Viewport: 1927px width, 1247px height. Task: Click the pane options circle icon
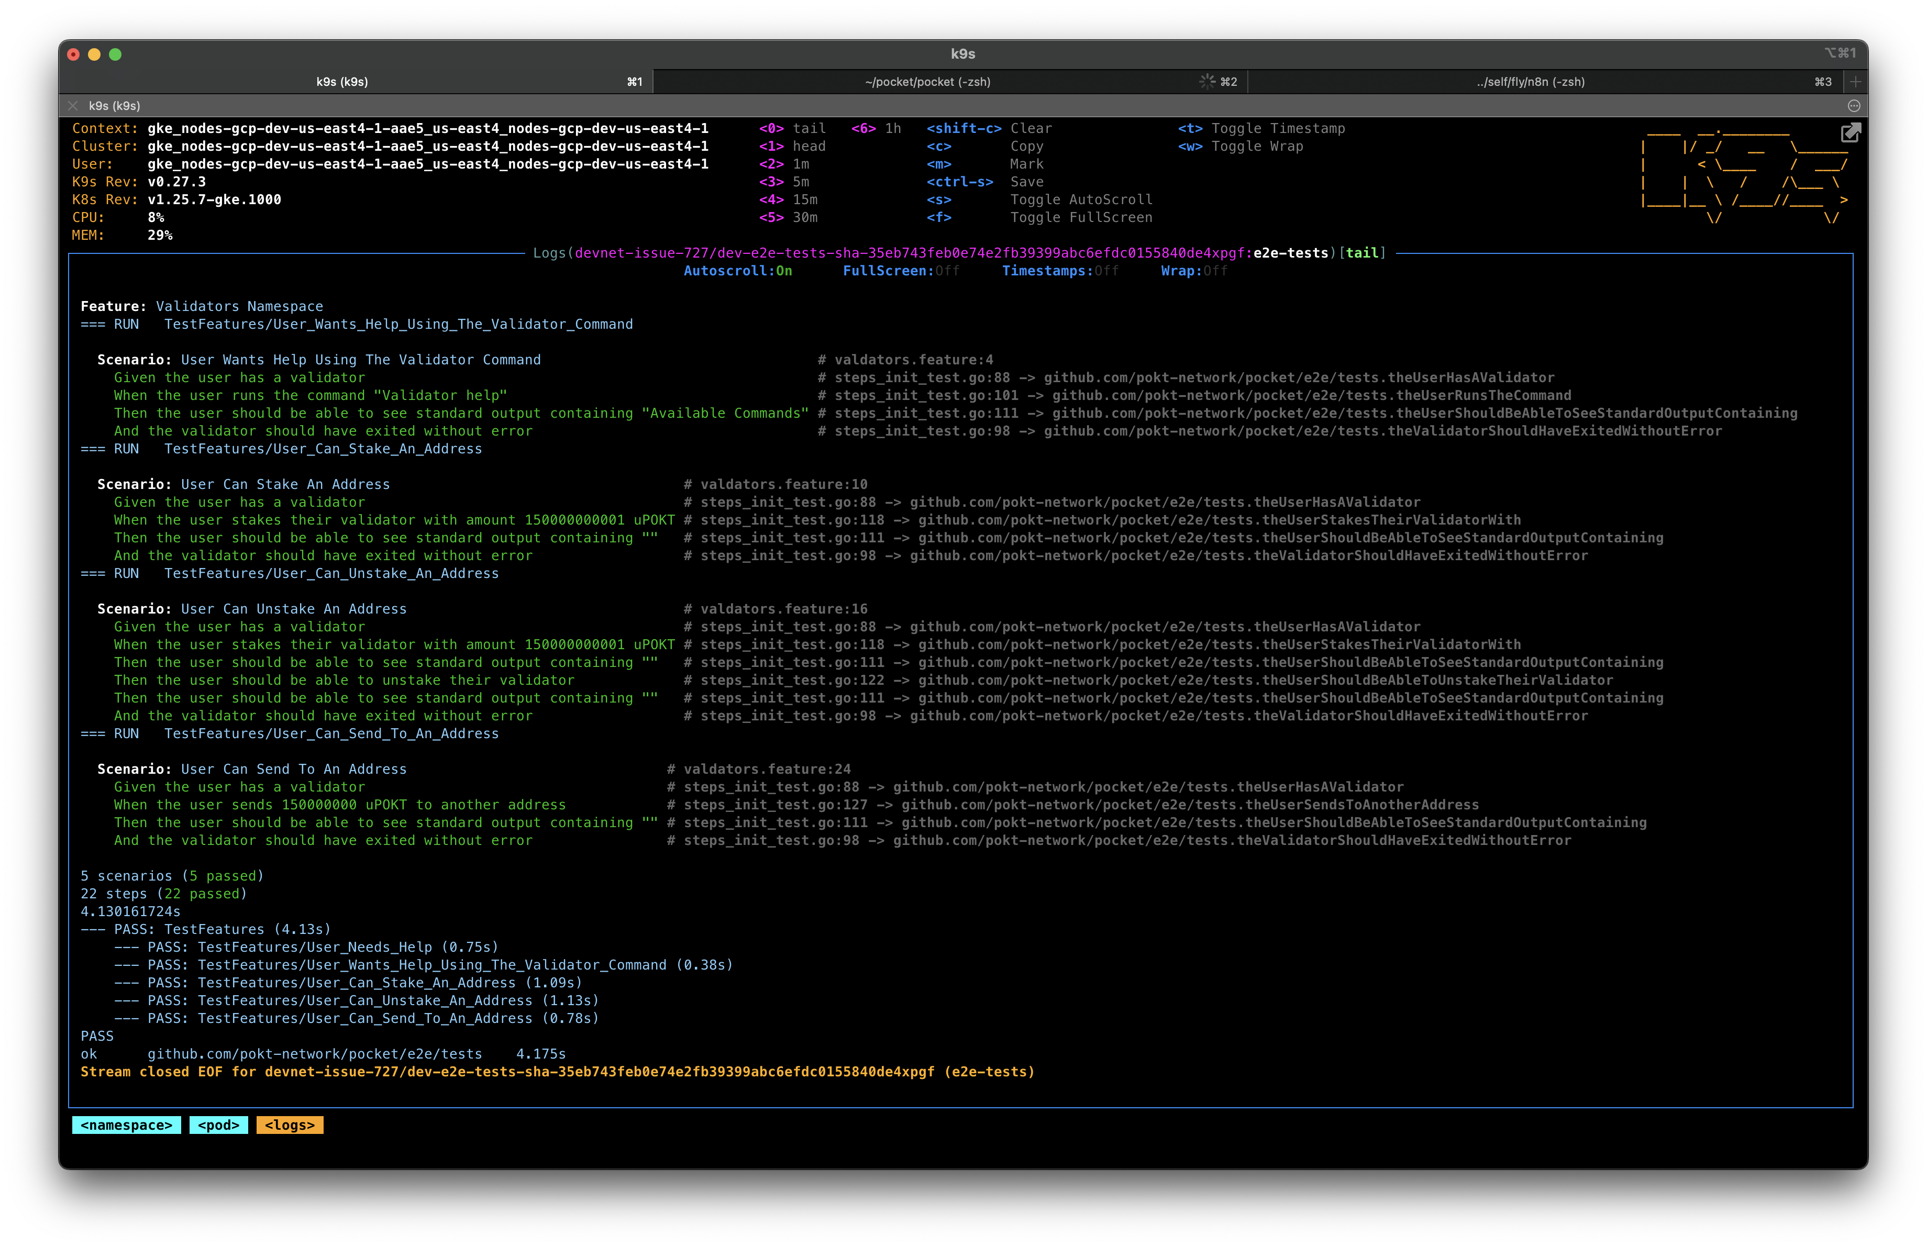point(1853,106)
